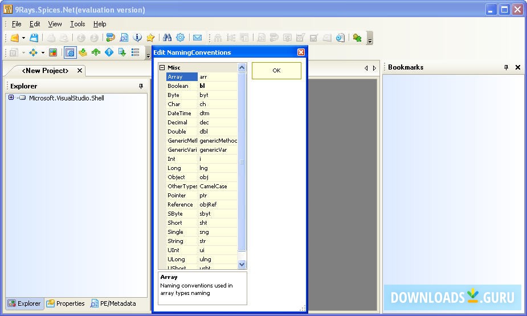The height and width of the screenshot is (316, 527).
Task: Click the blue-yellow arrows toolbar icon
Action: coord(110,38)
